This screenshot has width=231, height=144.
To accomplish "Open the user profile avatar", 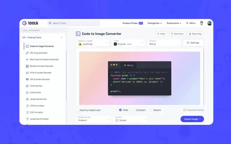I will 209,23.
